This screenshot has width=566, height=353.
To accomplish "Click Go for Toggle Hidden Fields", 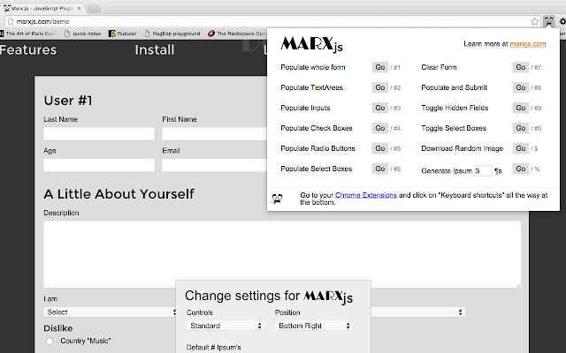I will click(x=521, y=108).
